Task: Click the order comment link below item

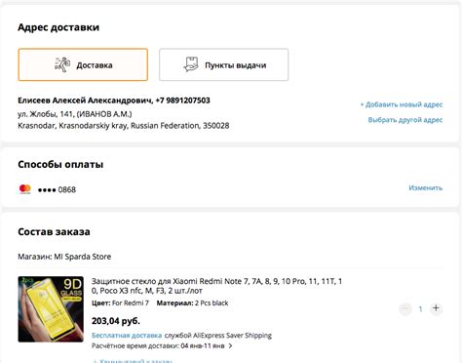Action: pos(133,361)
